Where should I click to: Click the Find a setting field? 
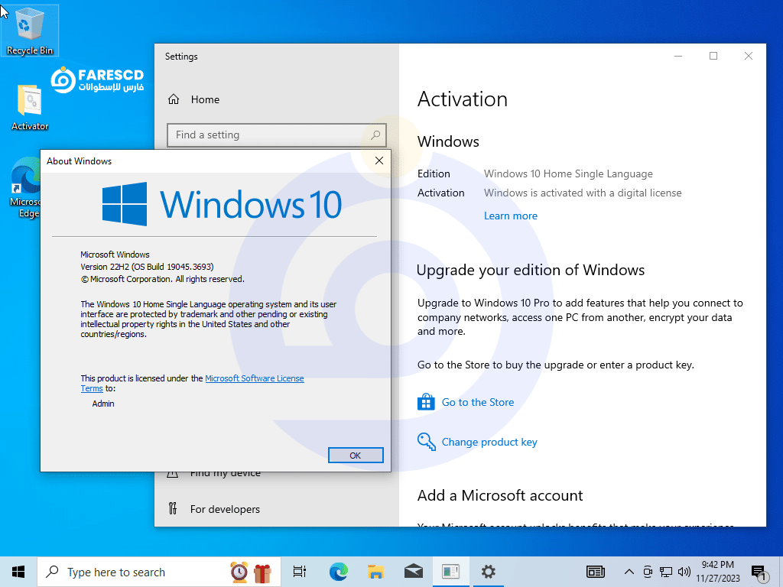277,135
